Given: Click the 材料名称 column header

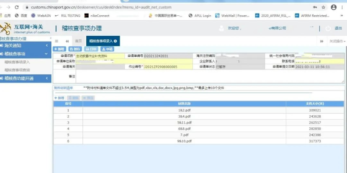Looking at the screenshot, I should pos(184,104).
